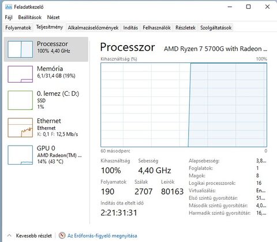Select the GPU 0 graph thumbnail

pos(20,155)
